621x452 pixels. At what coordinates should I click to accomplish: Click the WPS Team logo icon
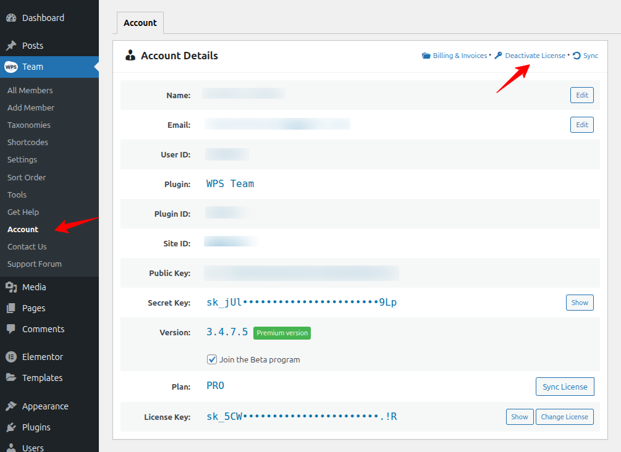coord(11,67)
